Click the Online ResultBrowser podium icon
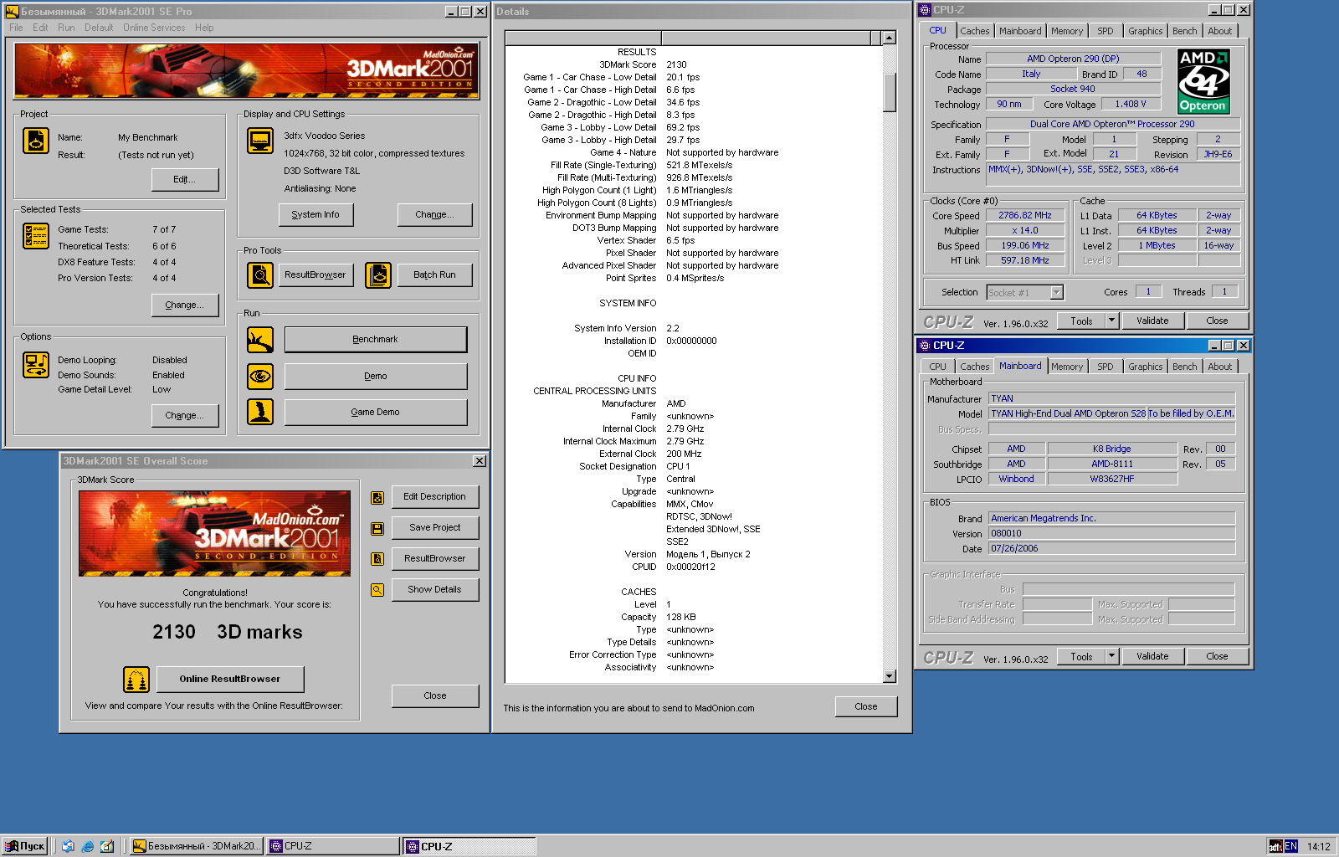1339x857 pixels. point(136,680)
